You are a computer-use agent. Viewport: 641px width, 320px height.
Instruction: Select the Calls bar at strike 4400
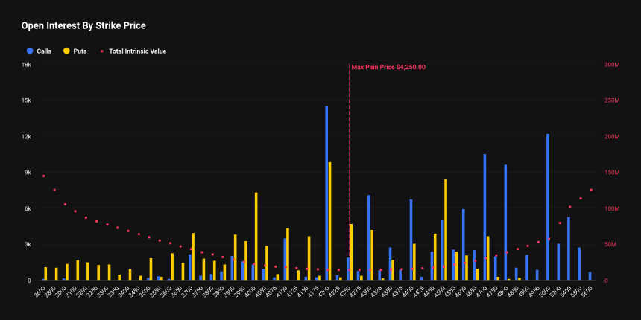point(411,240)
